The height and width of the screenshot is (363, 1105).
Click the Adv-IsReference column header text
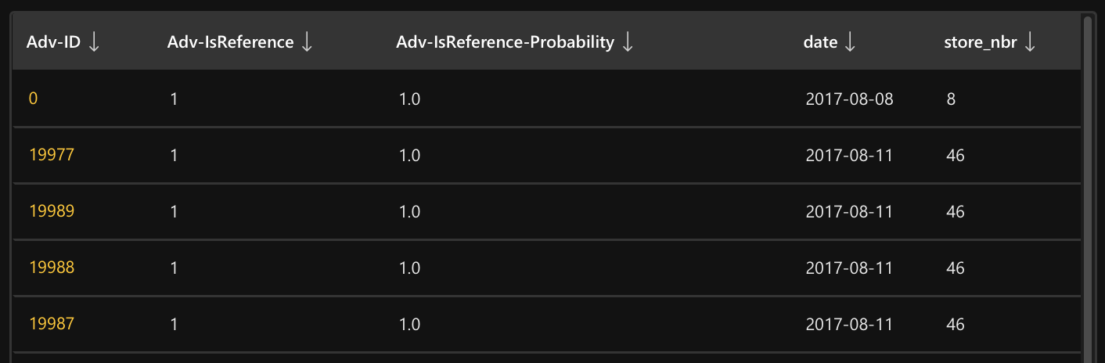[230, 43]
